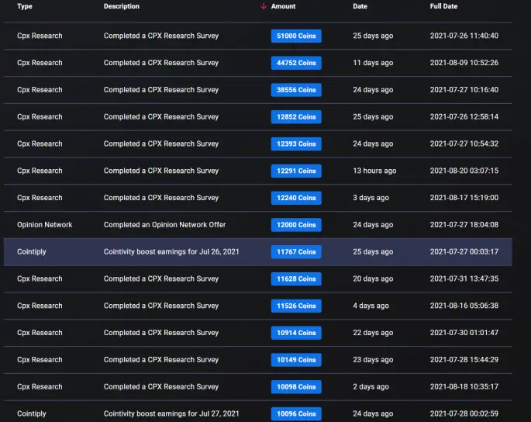
Task: Click full date 2021-08-18 10:35:17
Action: 464,387
